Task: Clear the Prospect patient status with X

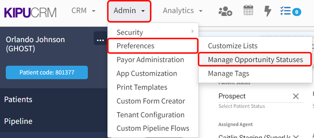Action: (x=295, y=96)
